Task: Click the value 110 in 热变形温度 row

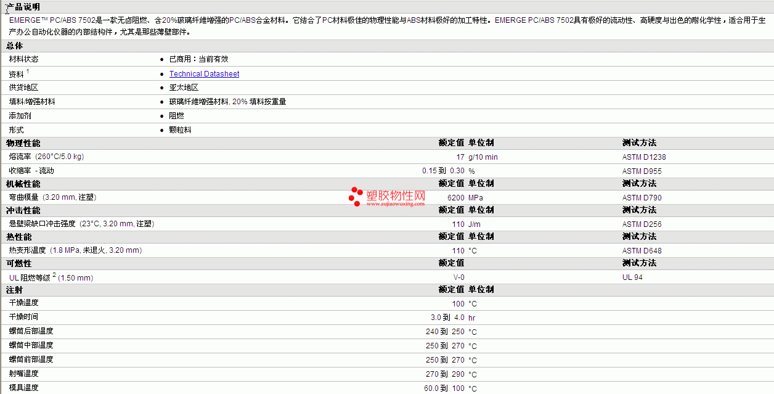Action: [x=458, y=251]
